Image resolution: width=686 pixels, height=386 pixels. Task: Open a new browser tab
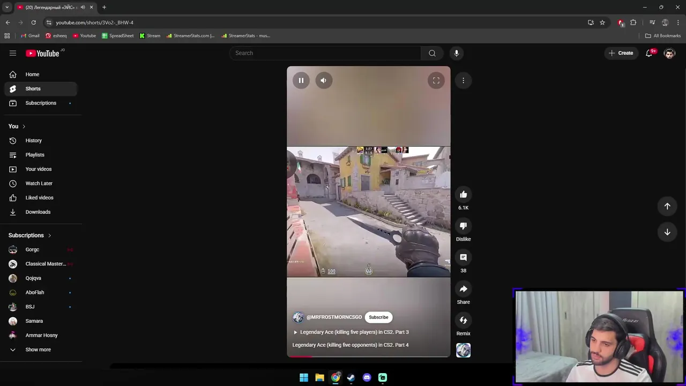(104, 8)
